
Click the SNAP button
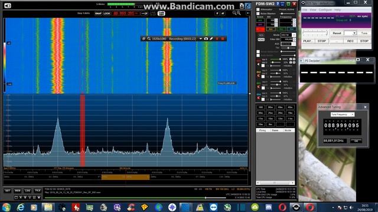[98, 14]
